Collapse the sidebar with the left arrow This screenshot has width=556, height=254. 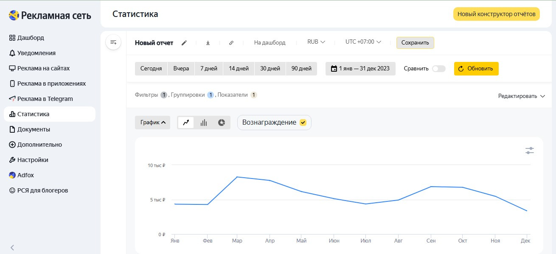pyautogui.click(x=12, y=248)
